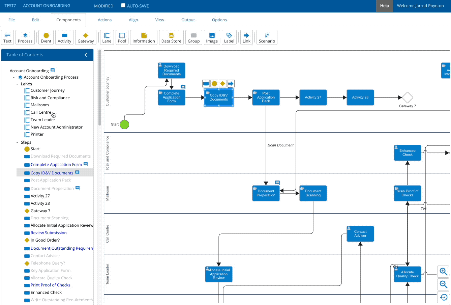Add the Label component
Screen dimensions: 451x305
[229, 37]
